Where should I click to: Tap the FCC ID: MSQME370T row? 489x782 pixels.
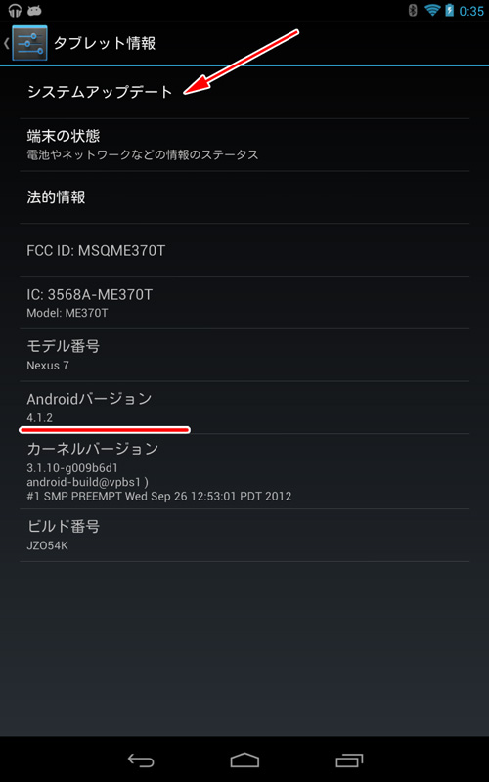[x=244, y=250]
